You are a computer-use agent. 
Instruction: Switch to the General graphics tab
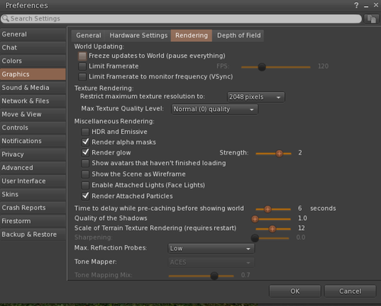(88, 36)
